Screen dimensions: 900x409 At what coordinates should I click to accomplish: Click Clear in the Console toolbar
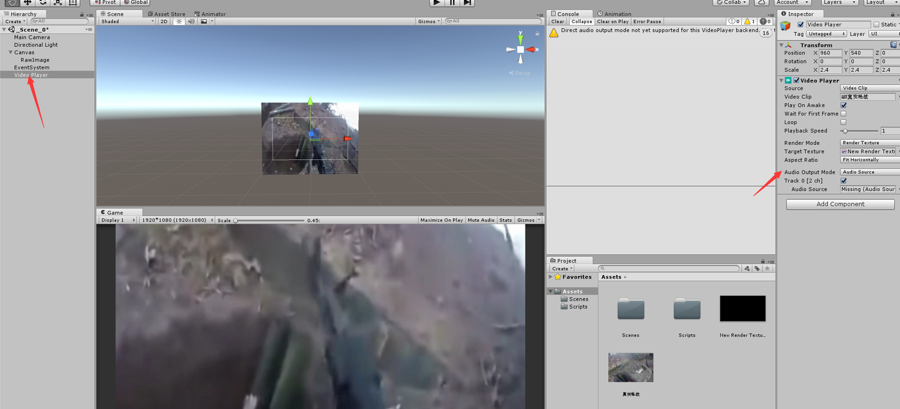(x=557, y=21)
